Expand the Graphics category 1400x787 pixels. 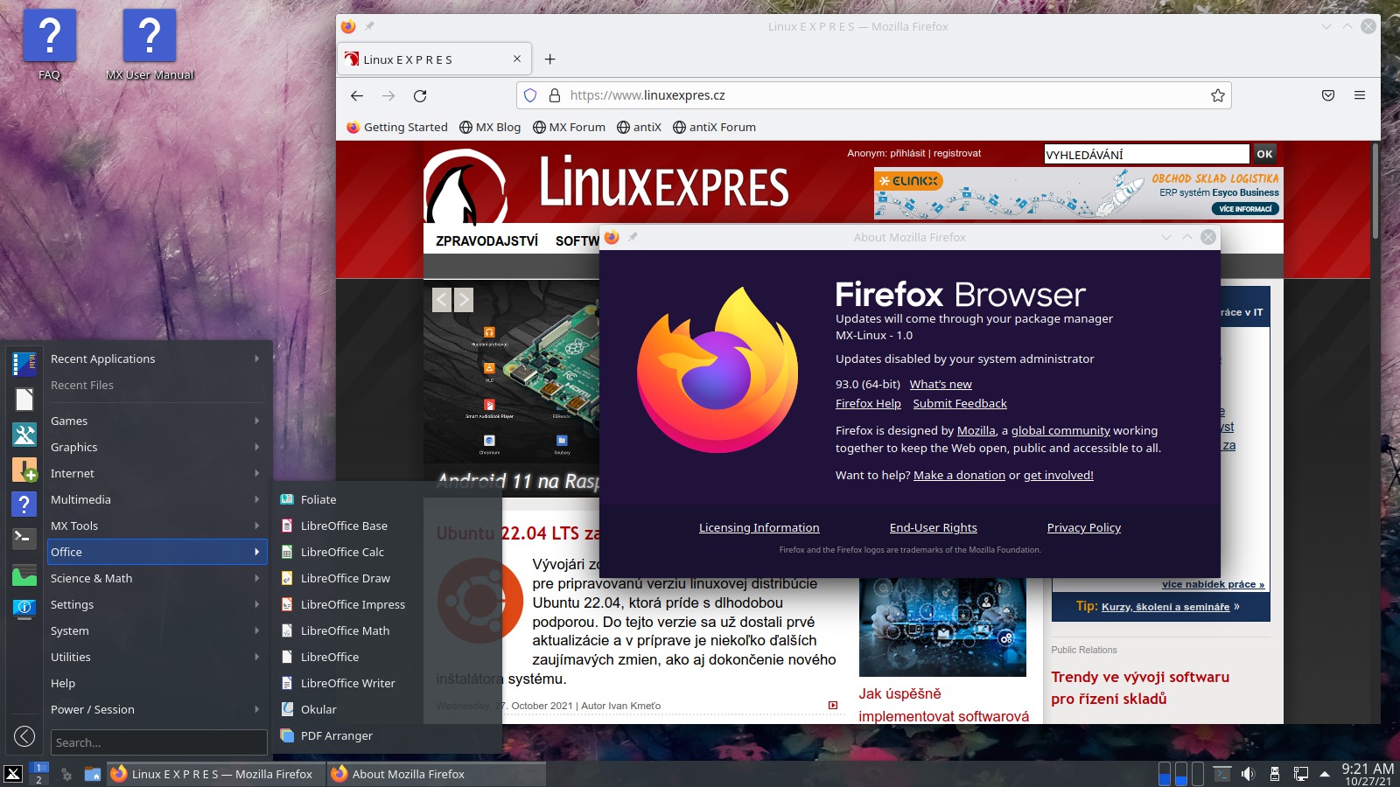pyautogui.click(x=157, y=447)
